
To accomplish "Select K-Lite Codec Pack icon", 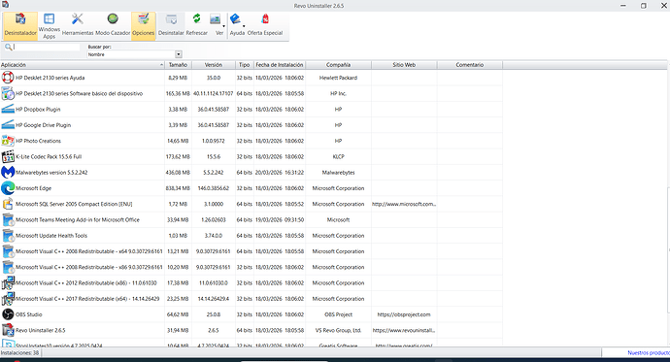I will pos(8,156).
